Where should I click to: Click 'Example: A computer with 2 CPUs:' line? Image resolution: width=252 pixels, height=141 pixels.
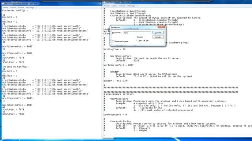pyautogui.click(x=140, y=103)
